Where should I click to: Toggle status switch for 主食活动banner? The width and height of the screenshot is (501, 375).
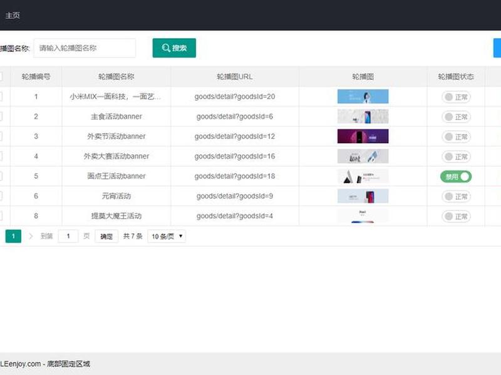tap(456, 117)
